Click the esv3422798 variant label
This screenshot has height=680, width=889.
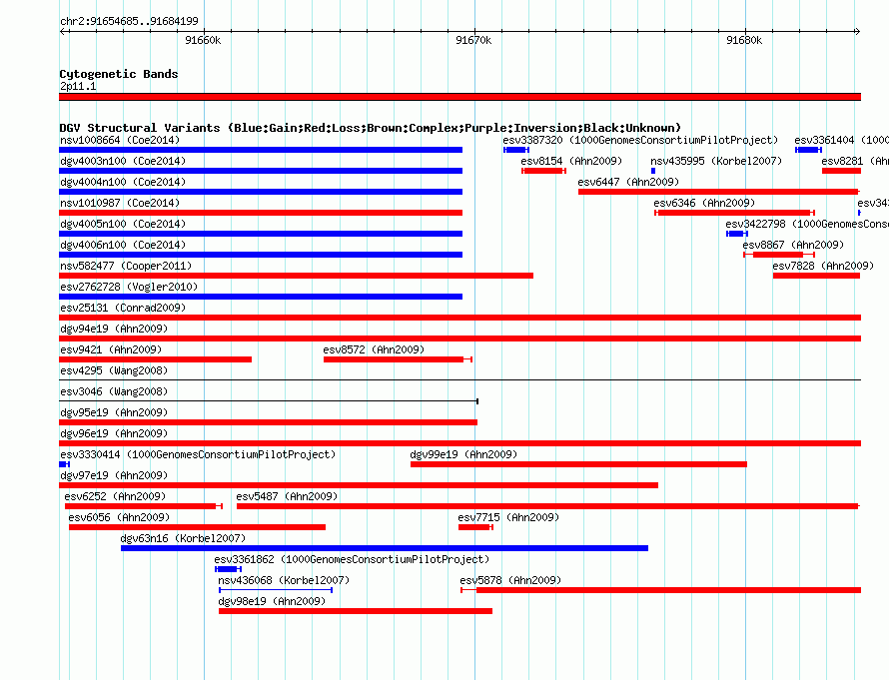tap(807, 224)
